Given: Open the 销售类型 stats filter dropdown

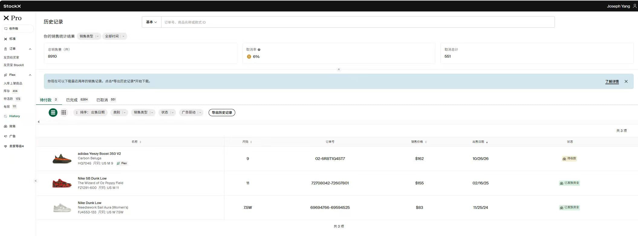Looking at the screenshot, I should 89,36.
